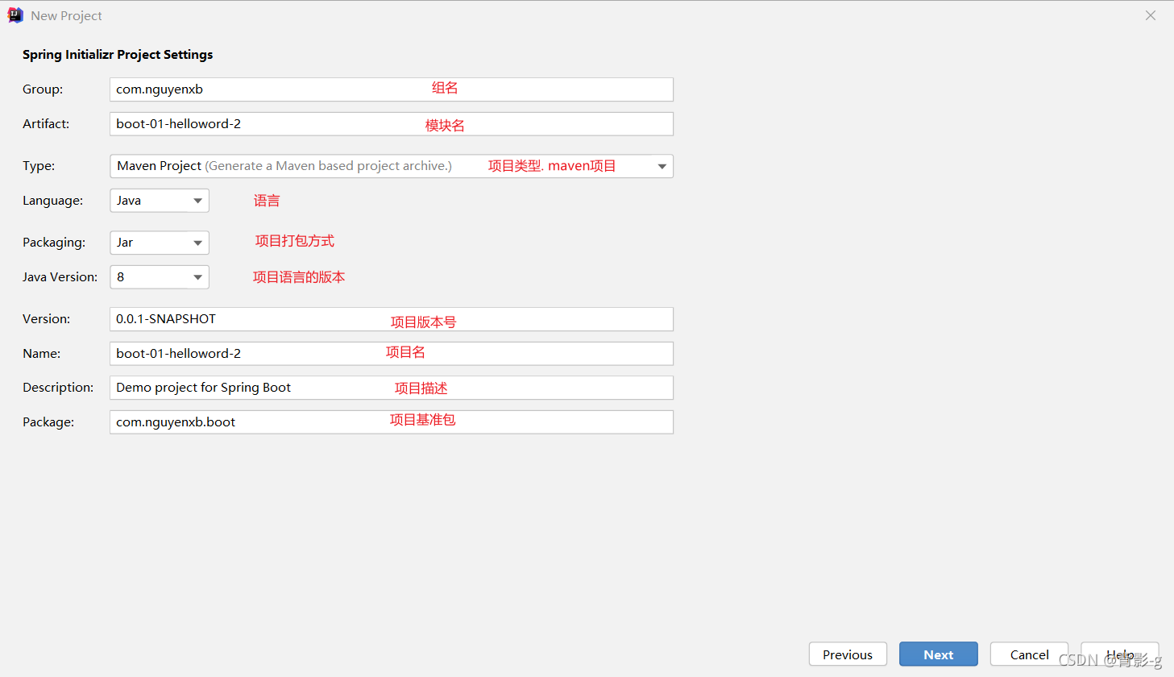The width and height of the screenshot is (1174, 677).
Task: Open the Java Version dropdown
Action: 160,277
